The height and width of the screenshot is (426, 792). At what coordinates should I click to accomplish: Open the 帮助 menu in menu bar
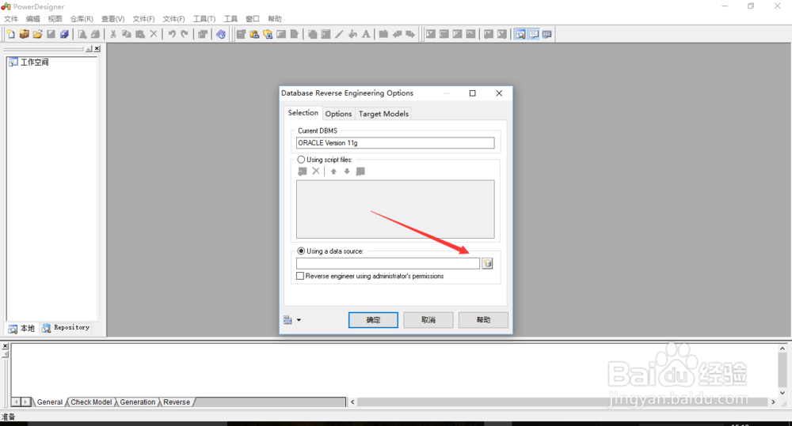point(275,19)
